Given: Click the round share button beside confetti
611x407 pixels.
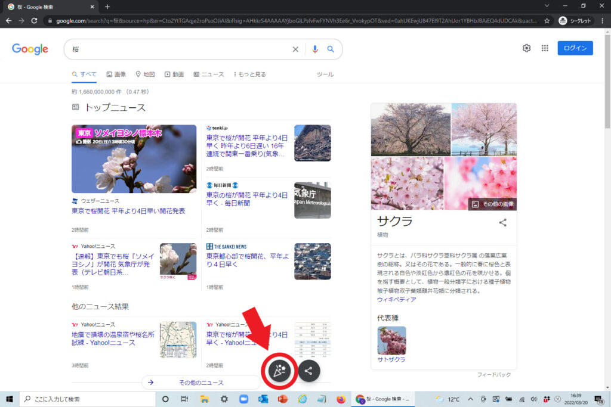Looking at the screenshot, I should point(308,371).
